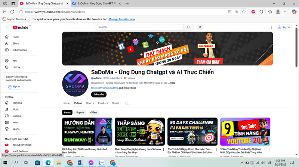Click the SaDoMa channel avatar
Viewport: 299px width, 167px height.
[75, 83]
